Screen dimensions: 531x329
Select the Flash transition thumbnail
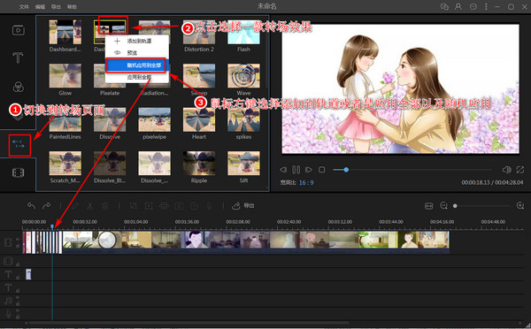click(x=243, y=32)
